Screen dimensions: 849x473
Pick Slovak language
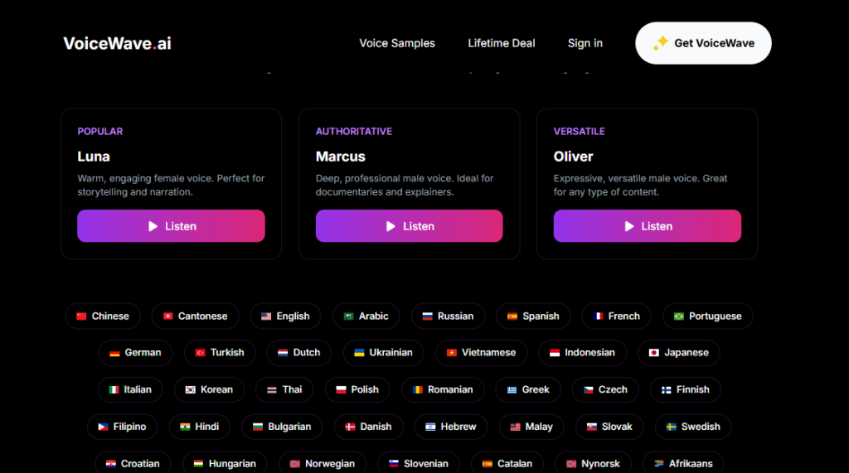pyautogui.click(x=609, y=427)
